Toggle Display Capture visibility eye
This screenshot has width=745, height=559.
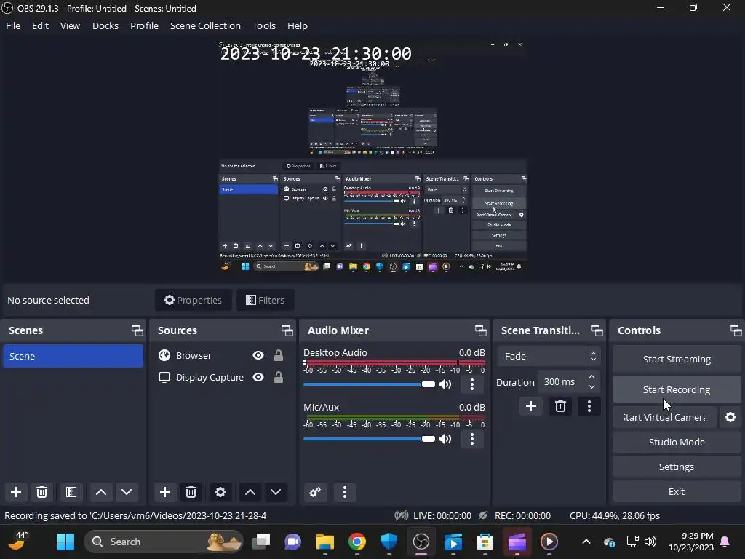(x=258, y=377)
